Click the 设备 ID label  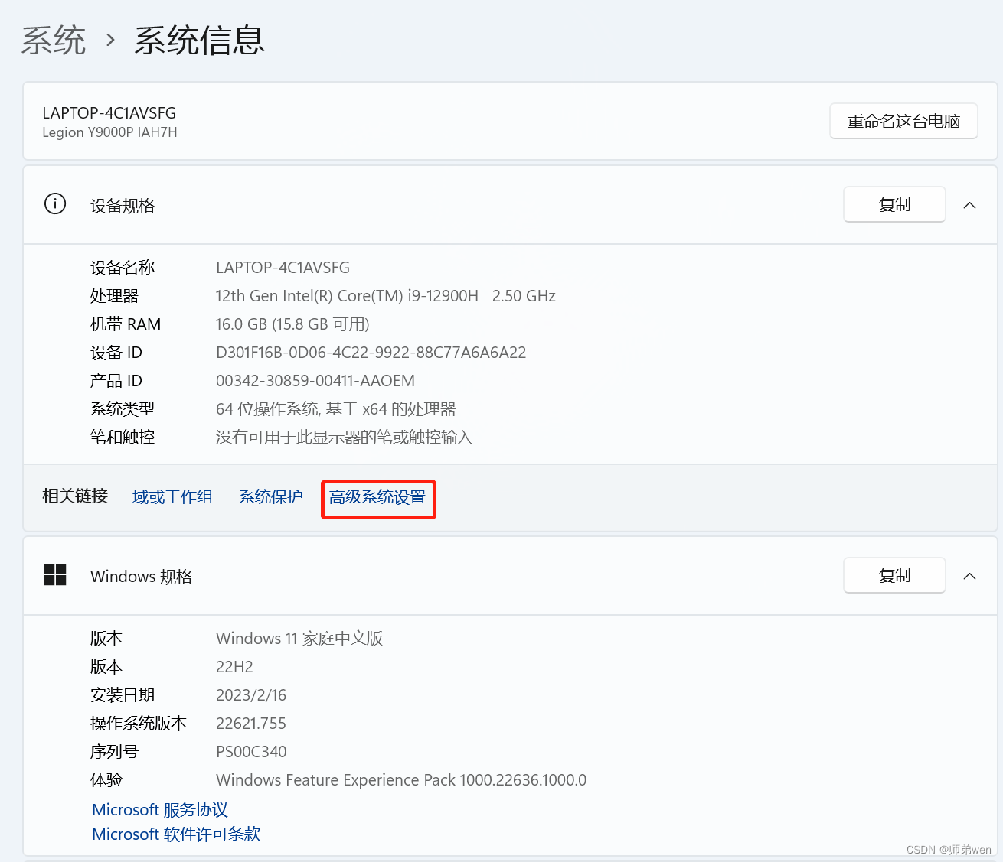[116, 353]
